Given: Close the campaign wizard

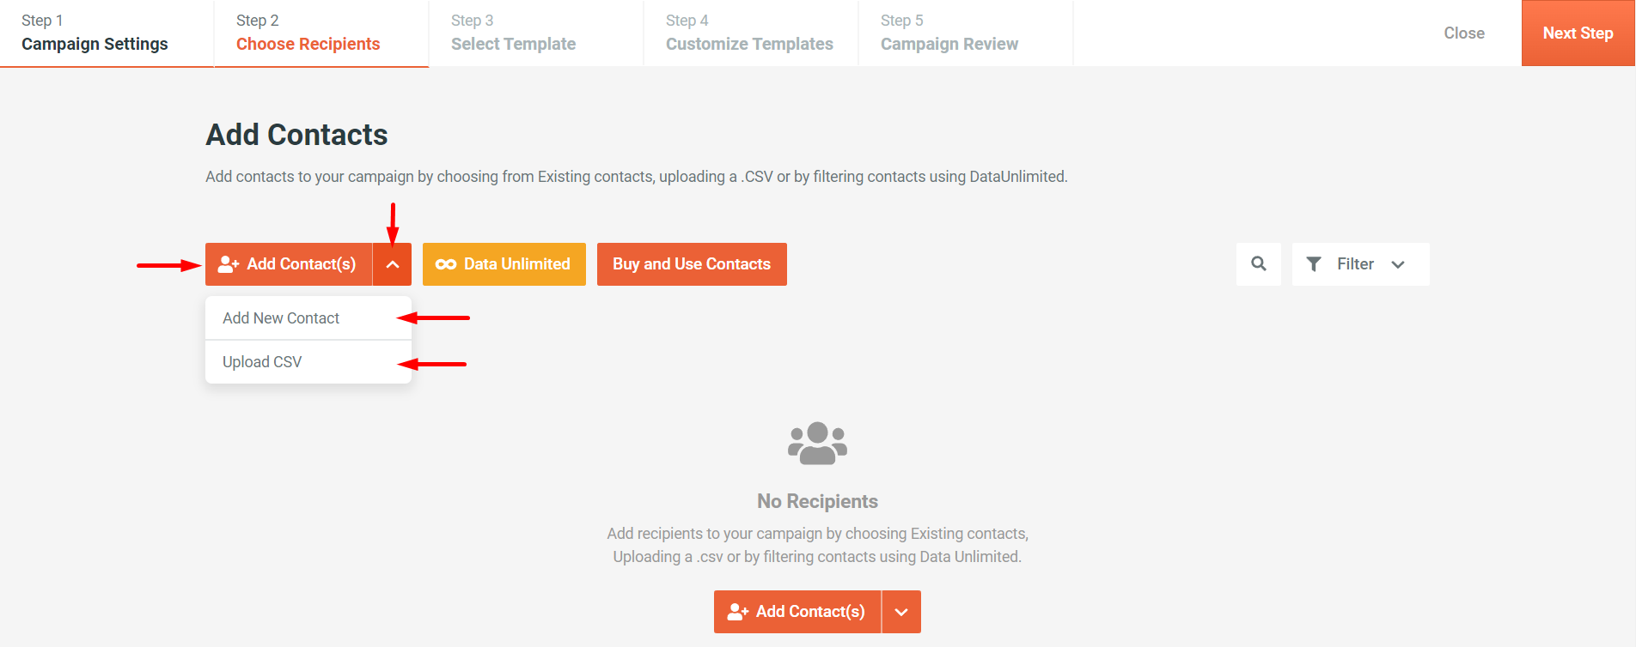Looking at the screenshot, I should click(1464, 33).
